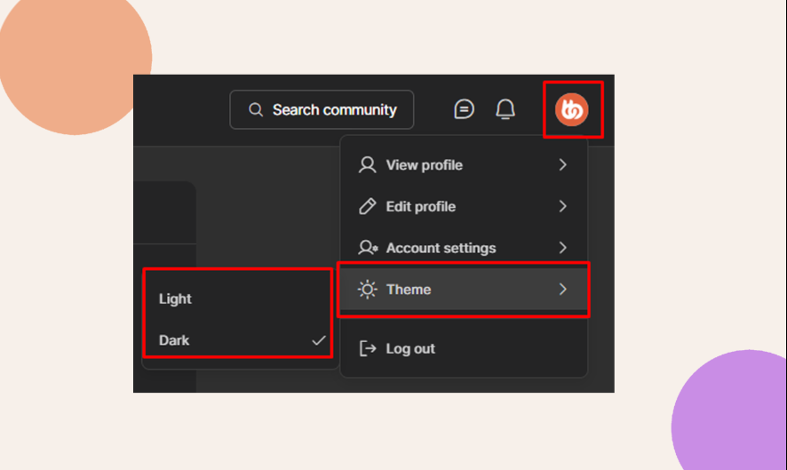Open the notifications bell icon

point(505,109)
